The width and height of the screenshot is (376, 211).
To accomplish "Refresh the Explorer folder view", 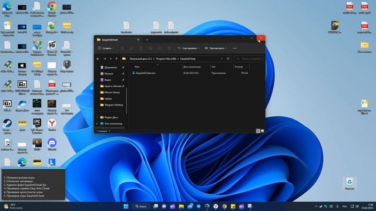I will click(x=228, y=59).
